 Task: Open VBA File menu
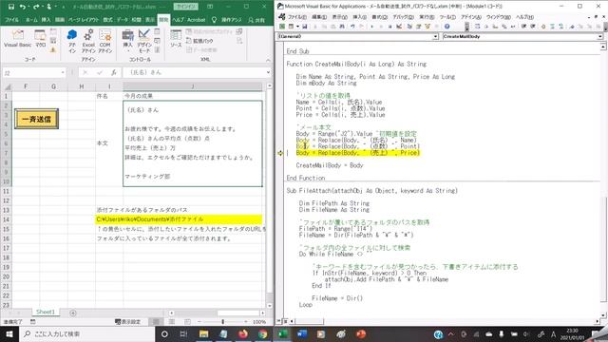296,17
